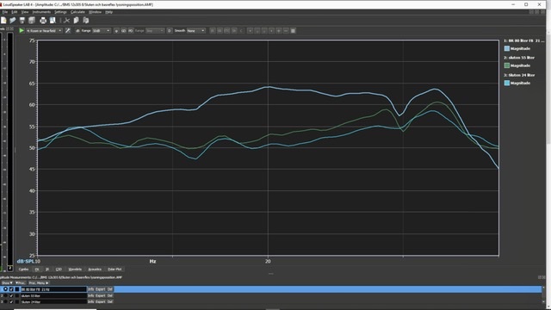Click legend Magnitude swatch for sluten 55 liter
Viewport: 551px width, 310px height.
point(507,65)
